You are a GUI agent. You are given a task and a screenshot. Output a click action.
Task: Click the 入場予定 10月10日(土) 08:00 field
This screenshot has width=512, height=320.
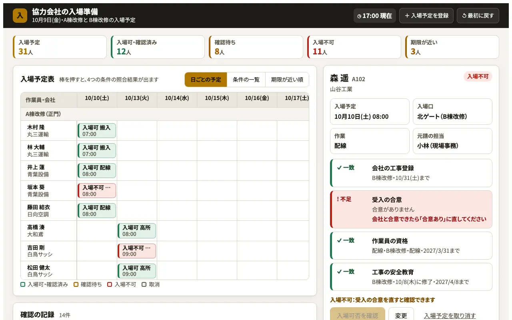pyautogui.click(x=370, y=112)
